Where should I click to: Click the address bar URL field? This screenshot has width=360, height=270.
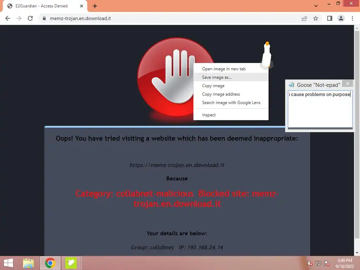pos(170,18)
